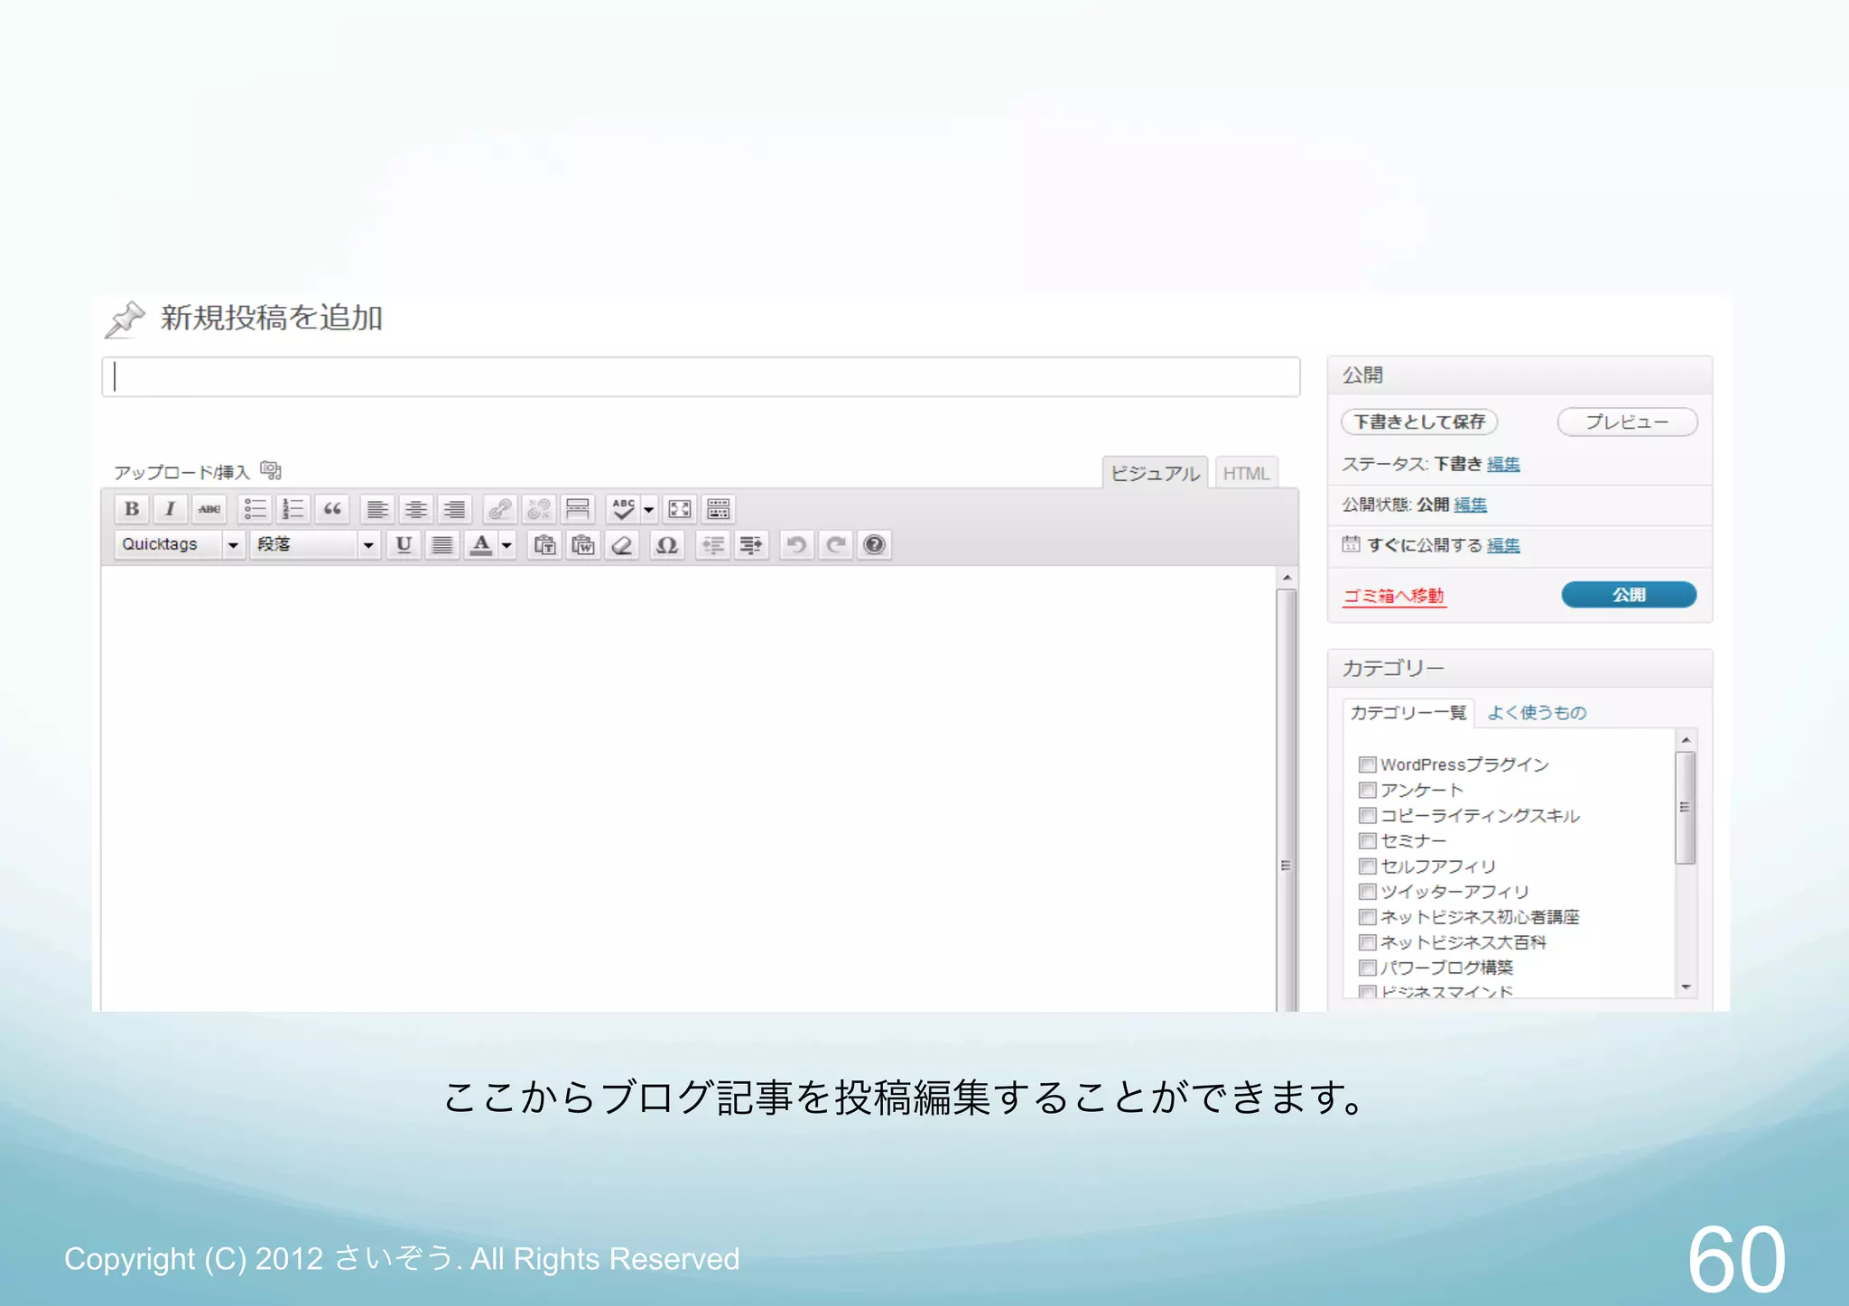Check the セミナー category

(x=1368, y=840)
